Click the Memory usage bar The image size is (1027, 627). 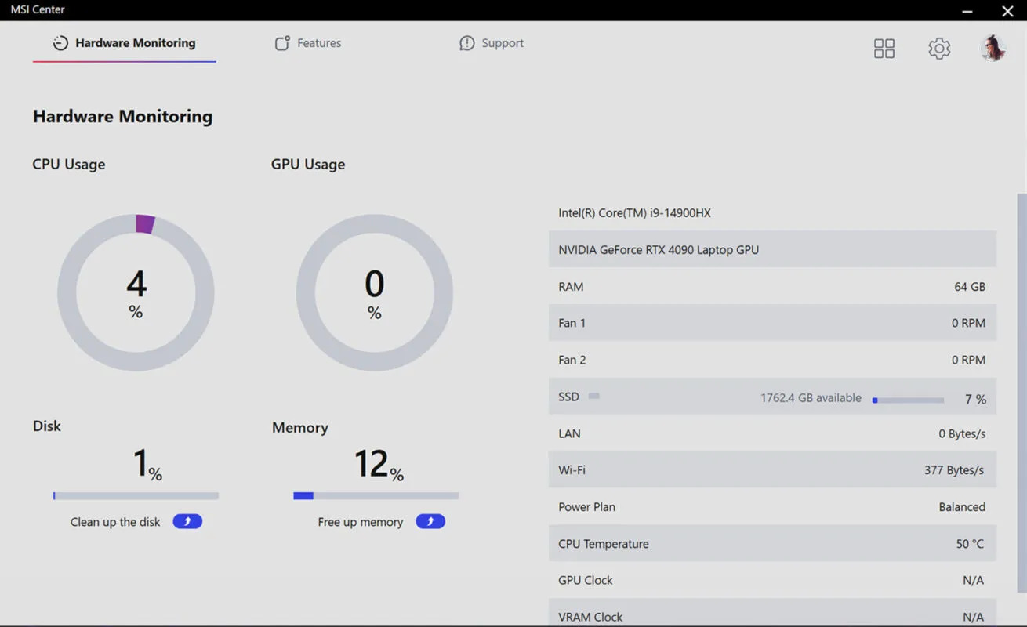[x=376, y=495]
